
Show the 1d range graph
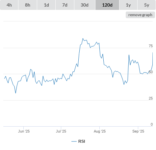click(46, 5)
